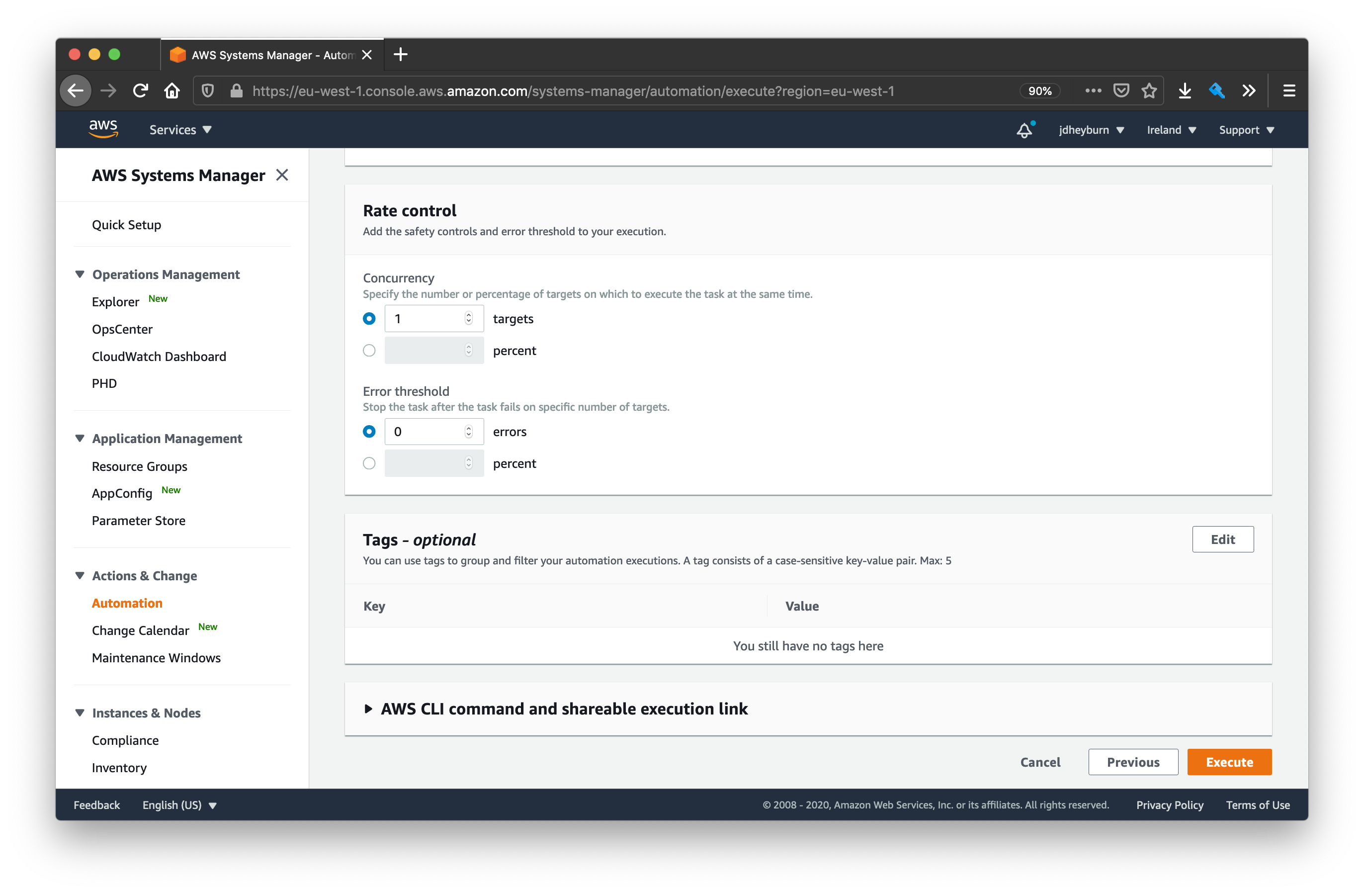Show more toolbar items overflow chevron
The image size is (1364, 894).
point(1249,90)
